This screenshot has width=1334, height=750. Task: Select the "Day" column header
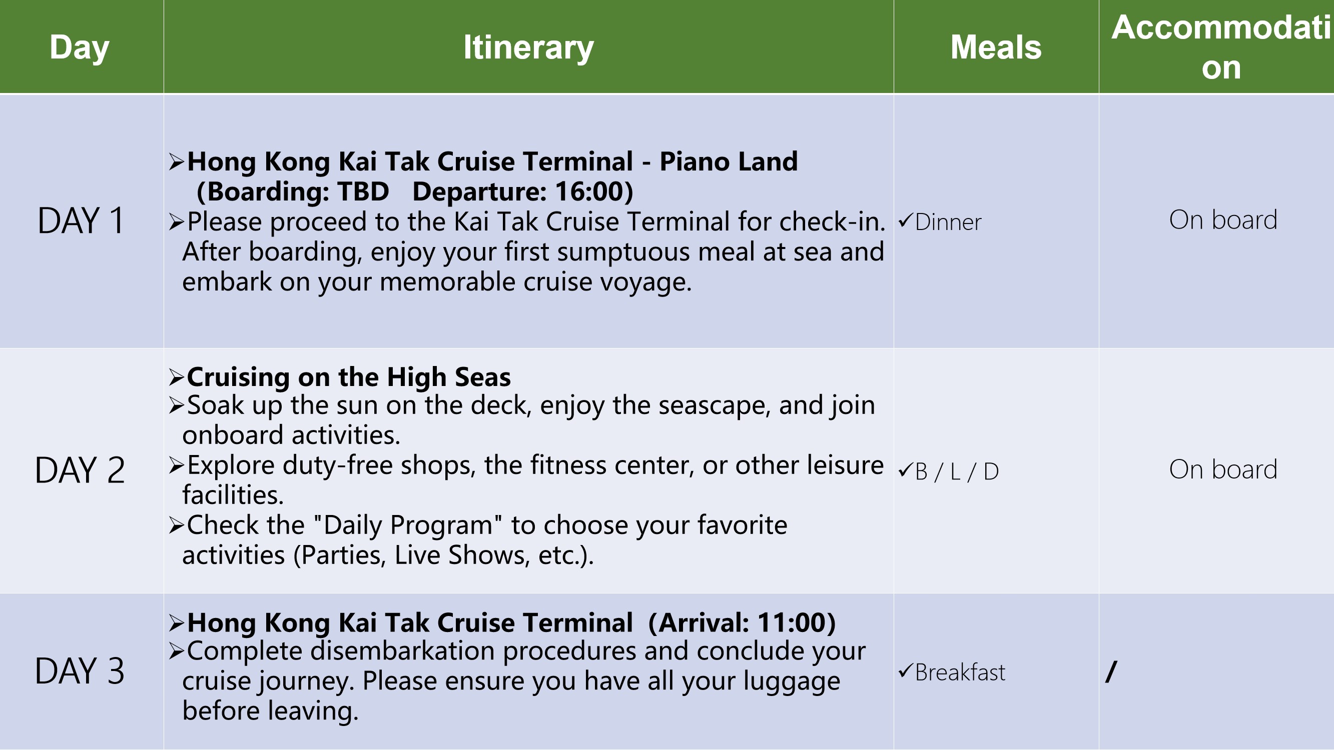tap(80, 47)
